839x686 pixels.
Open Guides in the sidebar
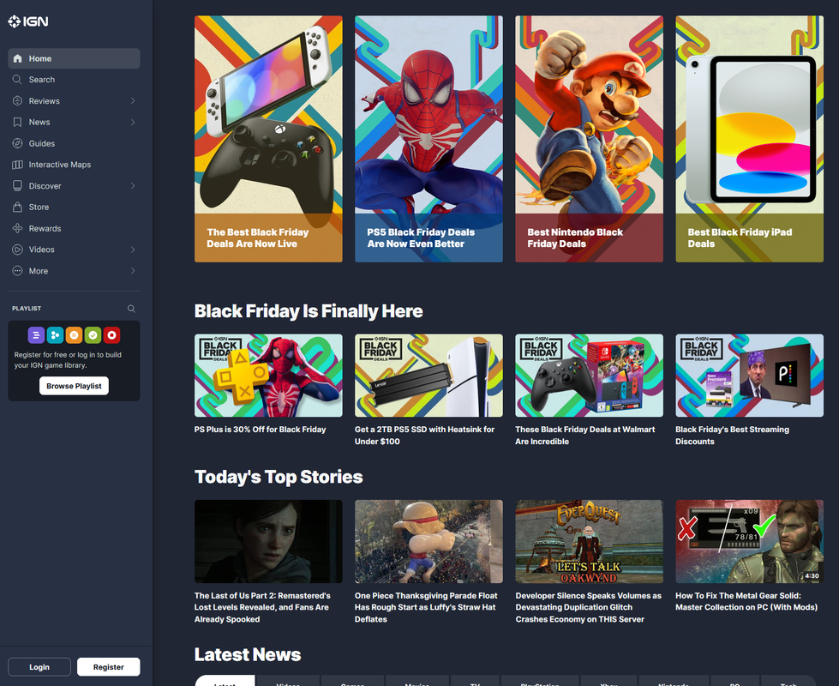coord(74,143)
